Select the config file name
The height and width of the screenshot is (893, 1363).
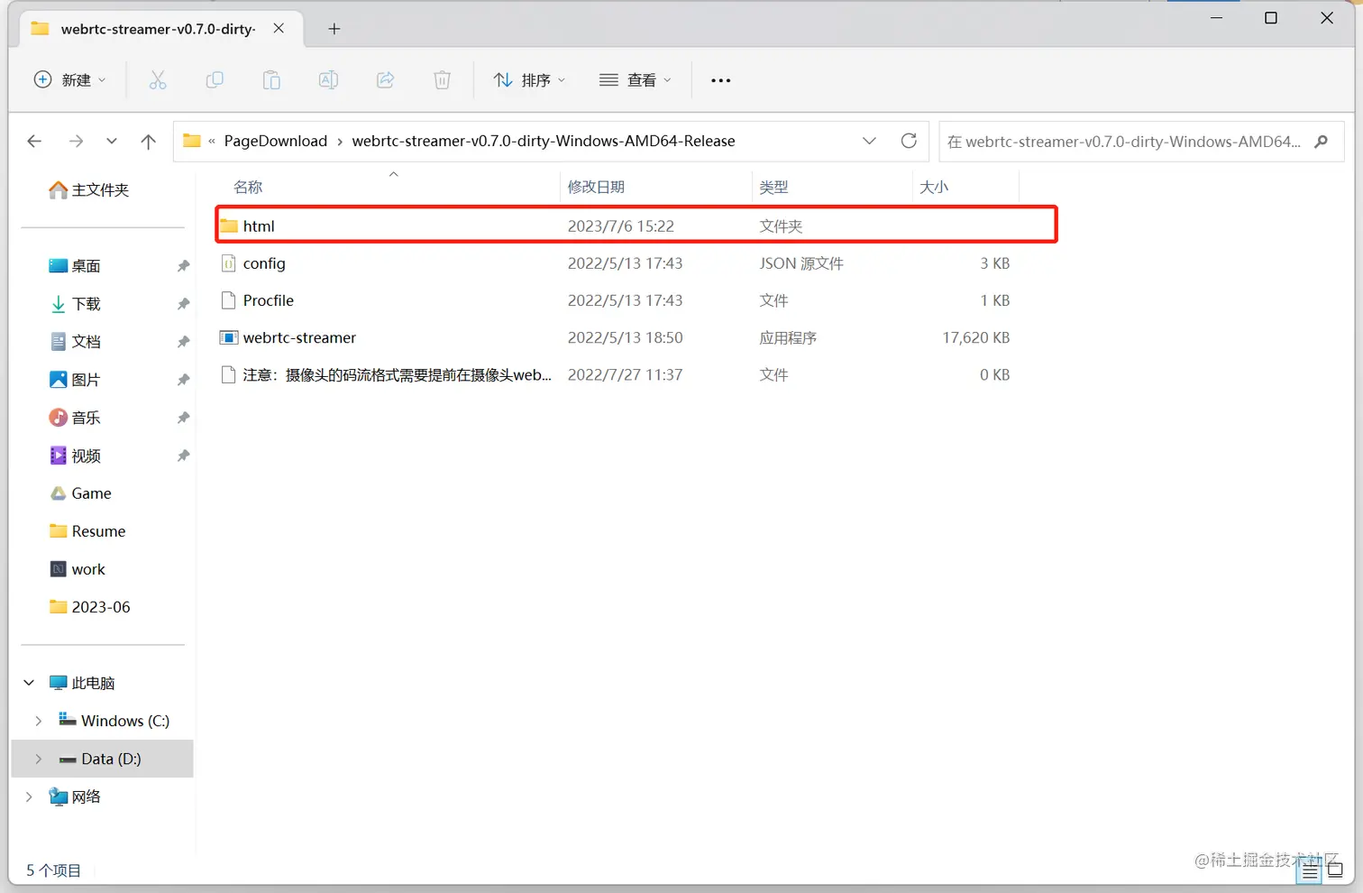[264, 263]
